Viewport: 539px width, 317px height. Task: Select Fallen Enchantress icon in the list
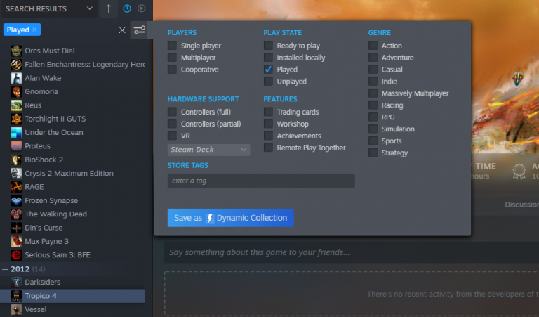pyautogui.click(x=16, y=65)
